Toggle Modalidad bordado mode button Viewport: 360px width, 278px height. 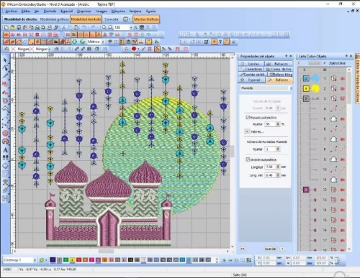[86, 19]
